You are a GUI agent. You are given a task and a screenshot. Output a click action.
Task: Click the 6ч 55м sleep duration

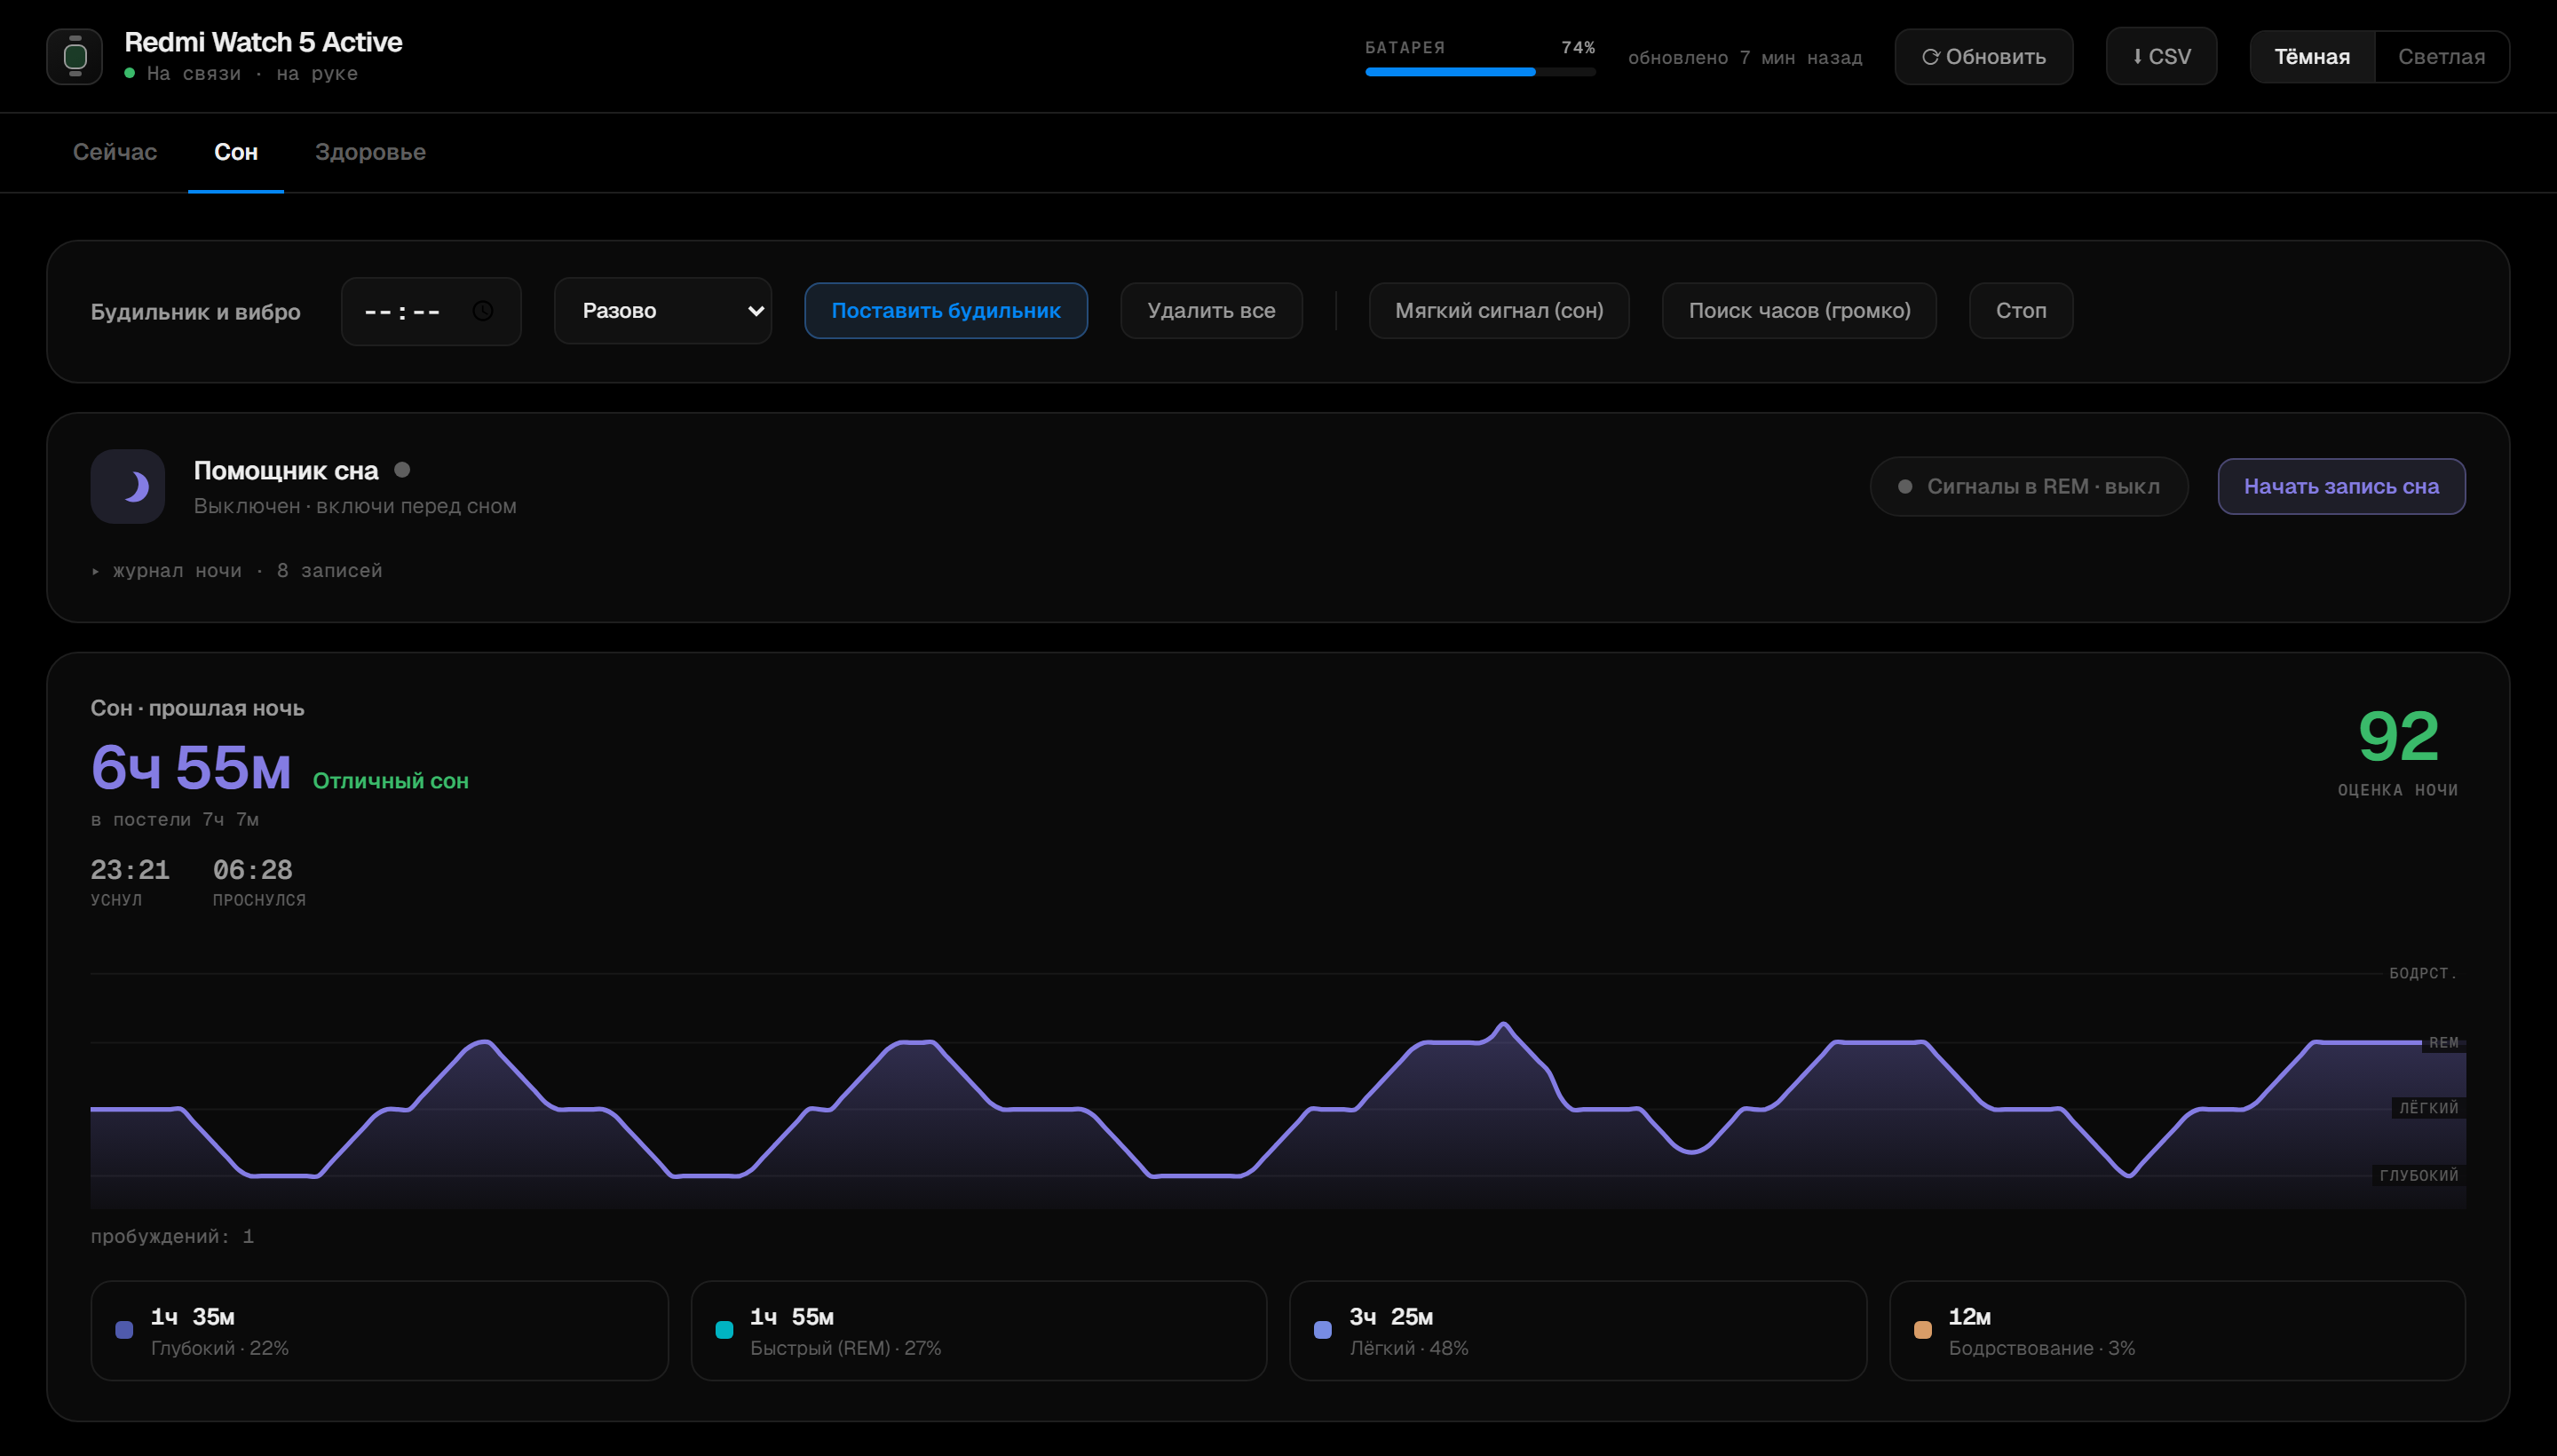coord(191,768)
